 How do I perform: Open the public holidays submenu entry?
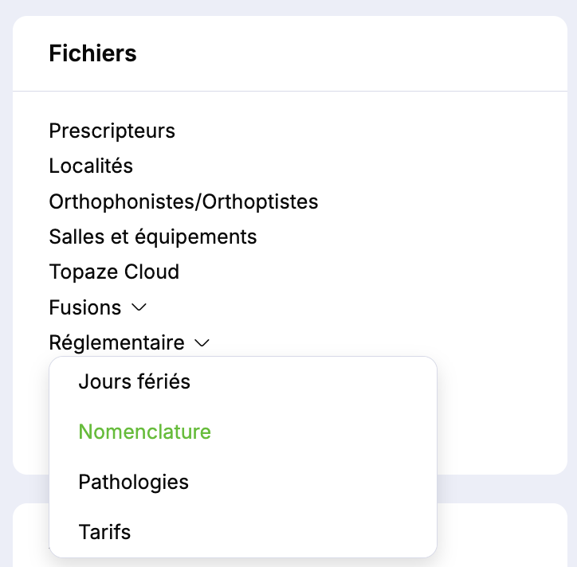click(x=134, y=381)
